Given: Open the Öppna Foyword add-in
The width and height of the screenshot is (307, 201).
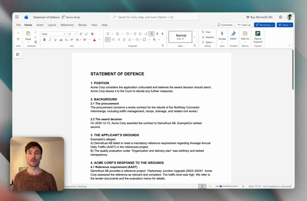Looking at the screenshot, I should pyautogui.click(x=258, y=37).
